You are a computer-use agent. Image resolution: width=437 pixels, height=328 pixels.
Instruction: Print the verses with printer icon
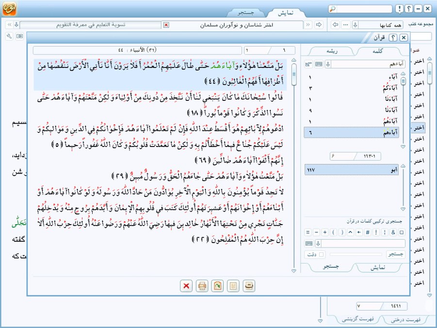pyautogui.click(x=202, y=286)
